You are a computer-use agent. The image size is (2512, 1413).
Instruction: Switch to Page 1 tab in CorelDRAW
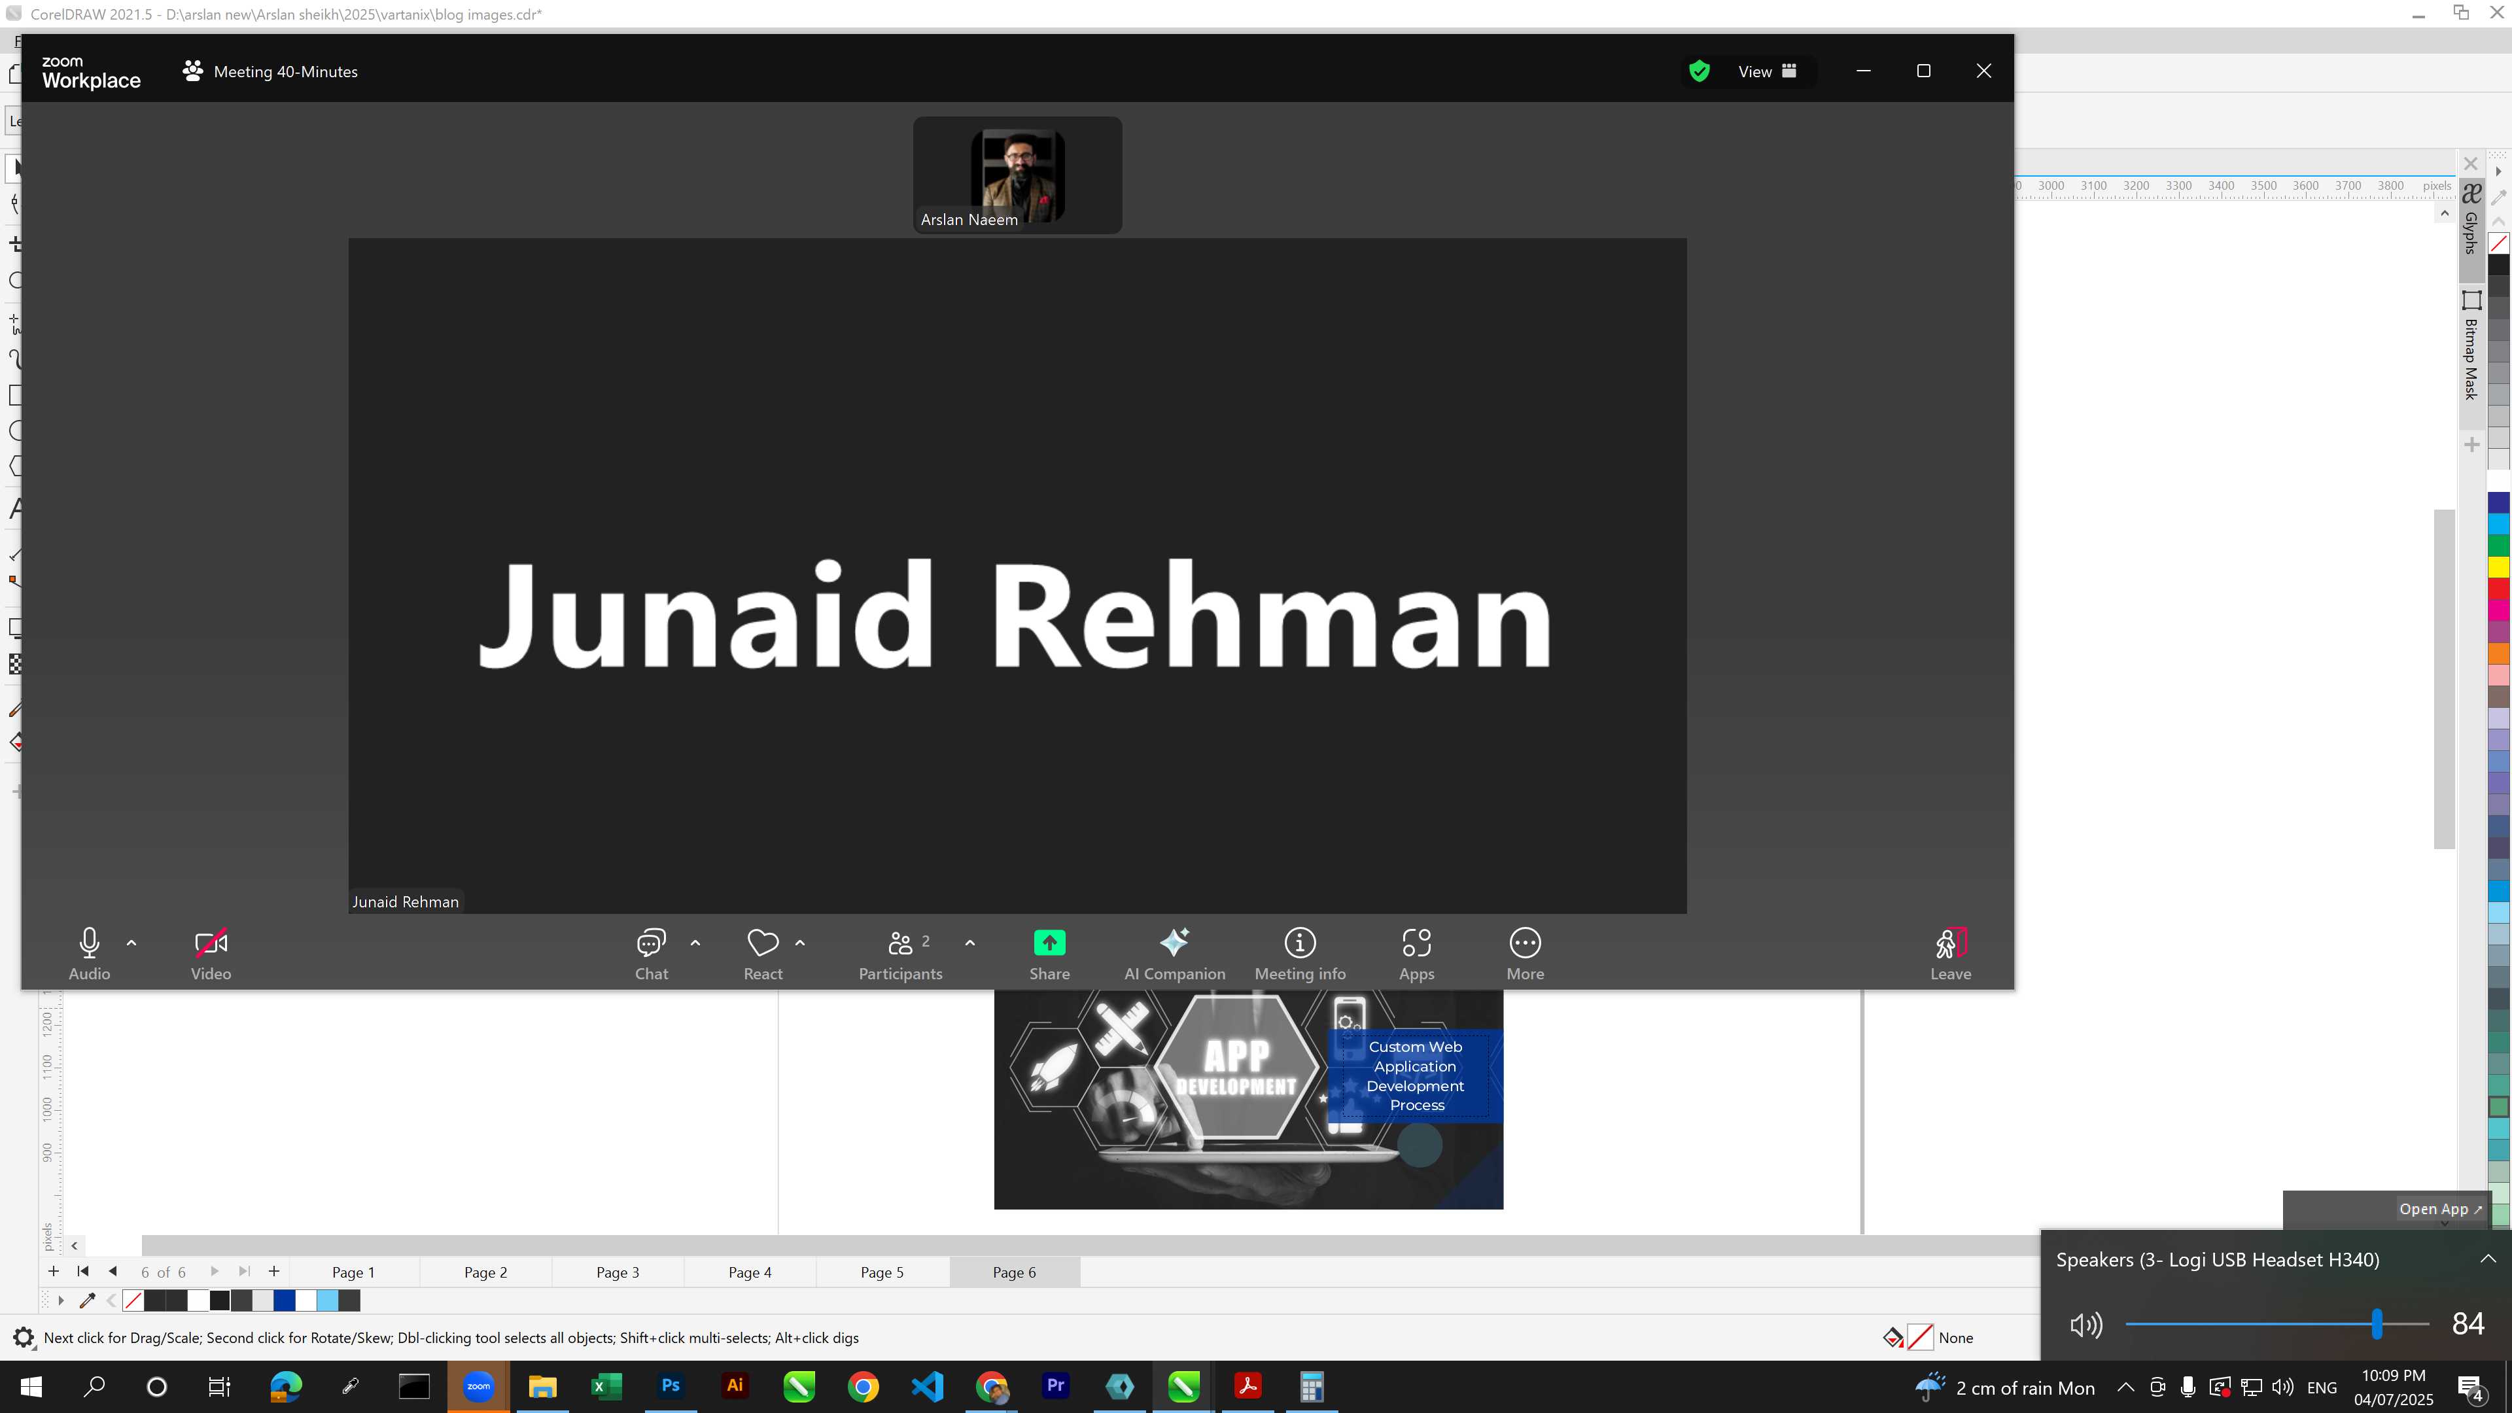coord(353,1272)
